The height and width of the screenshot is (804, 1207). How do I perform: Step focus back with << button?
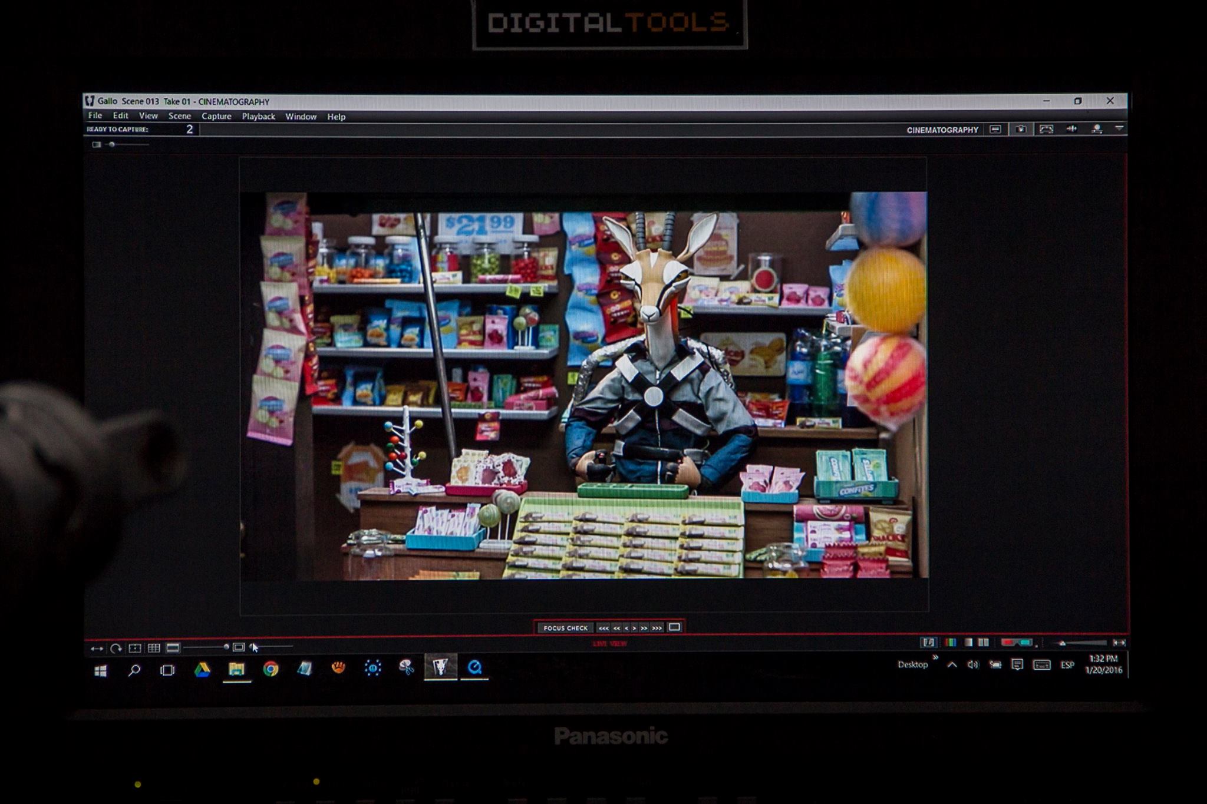click(616, 628)
